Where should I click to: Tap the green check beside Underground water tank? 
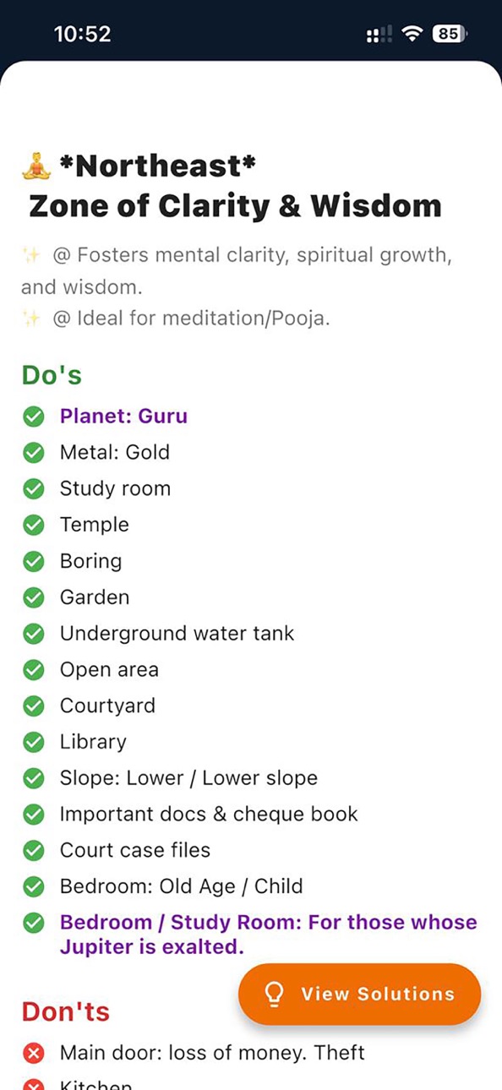pyautogui.click(x=34, y=634)
